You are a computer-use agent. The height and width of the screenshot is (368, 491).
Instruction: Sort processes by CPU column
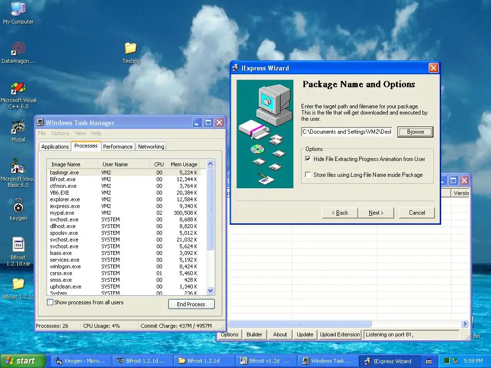(158, 164)
